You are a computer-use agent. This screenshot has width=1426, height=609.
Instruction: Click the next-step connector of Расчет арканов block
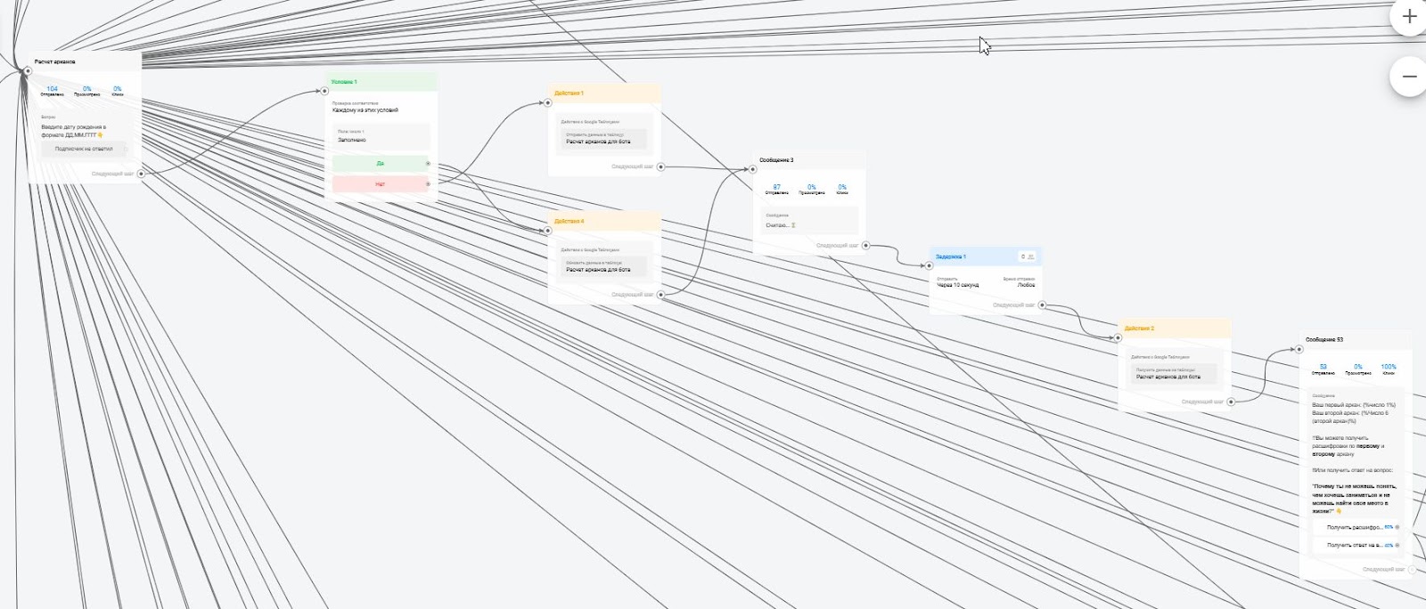click(x=141, y=174)
